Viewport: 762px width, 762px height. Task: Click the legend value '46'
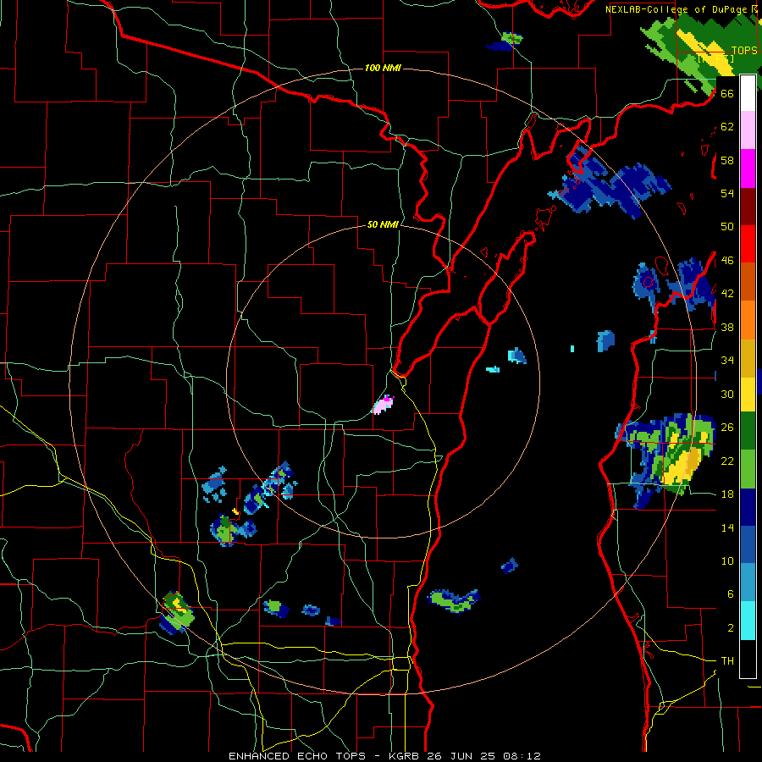[x=727, y=261]
